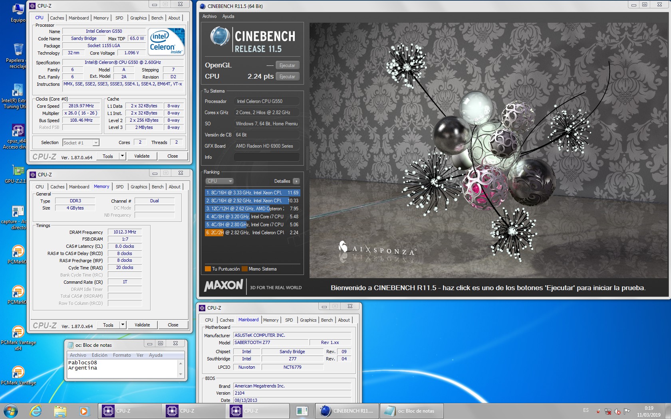Image resolution: width=671 pixels, height=419 pixels.
Task: Open the Archivo menu in Cinebench
Action: (x=209, y=16)
